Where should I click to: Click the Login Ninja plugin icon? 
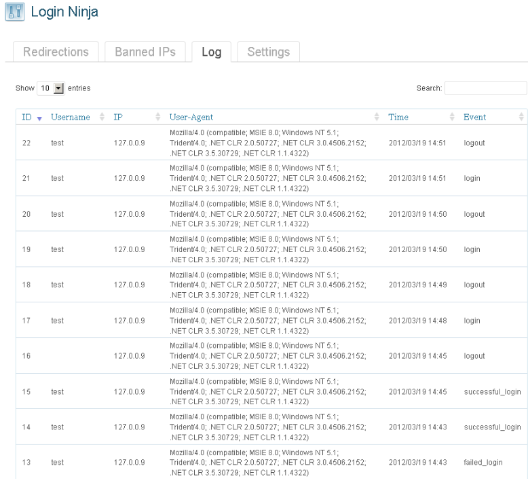15,12
